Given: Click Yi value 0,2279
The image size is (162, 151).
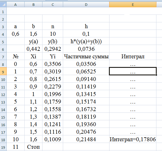Looking at the screenshot, I should point(53,87).
